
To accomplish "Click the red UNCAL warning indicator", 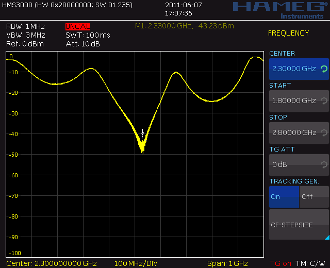I will pyautogui.click(x=78, y=26).
